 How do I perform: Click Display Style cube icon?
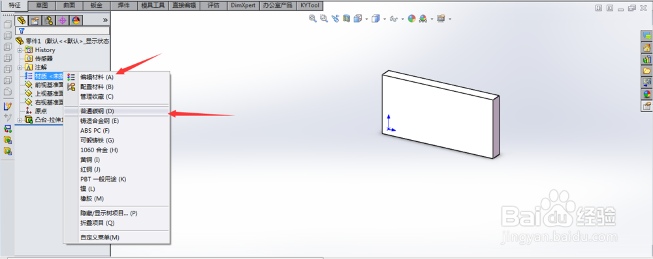[375, 18]
